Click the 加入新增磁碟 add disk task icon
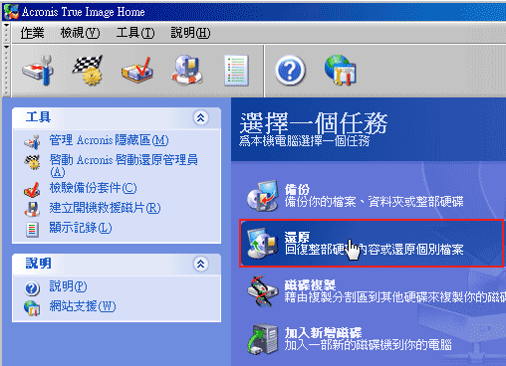This screenshot has width=506, height=366. click(263, 339)
